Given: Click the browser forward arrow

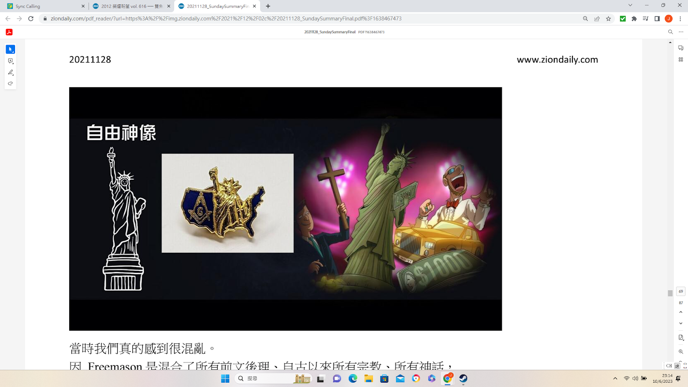Looking at the screenshot, I should 19,18.
